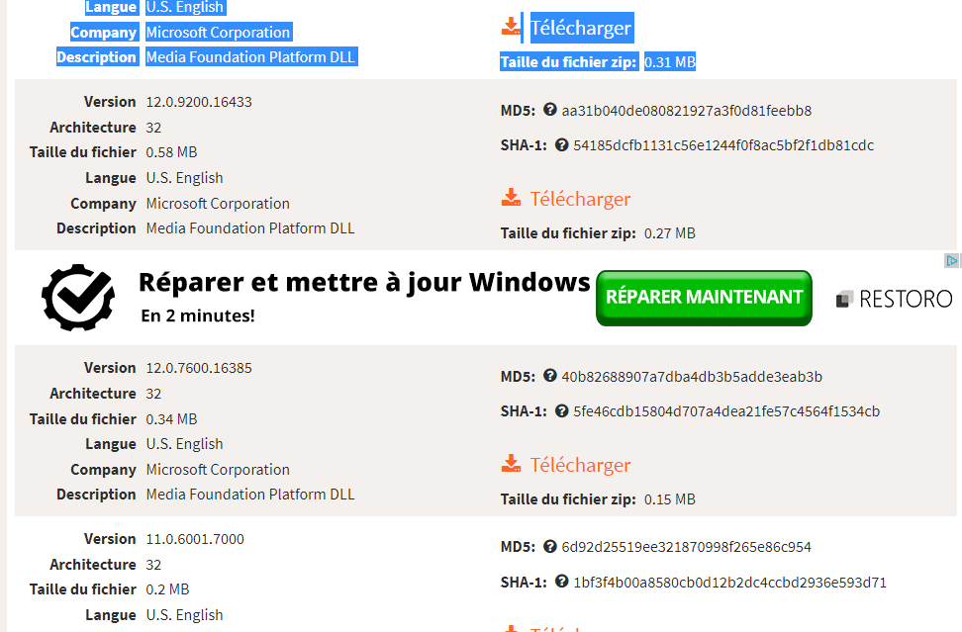Click SHA-1 help icon next to 5fe46cdb hash
This screenshot has width=962, height=632.
point(561,410)
